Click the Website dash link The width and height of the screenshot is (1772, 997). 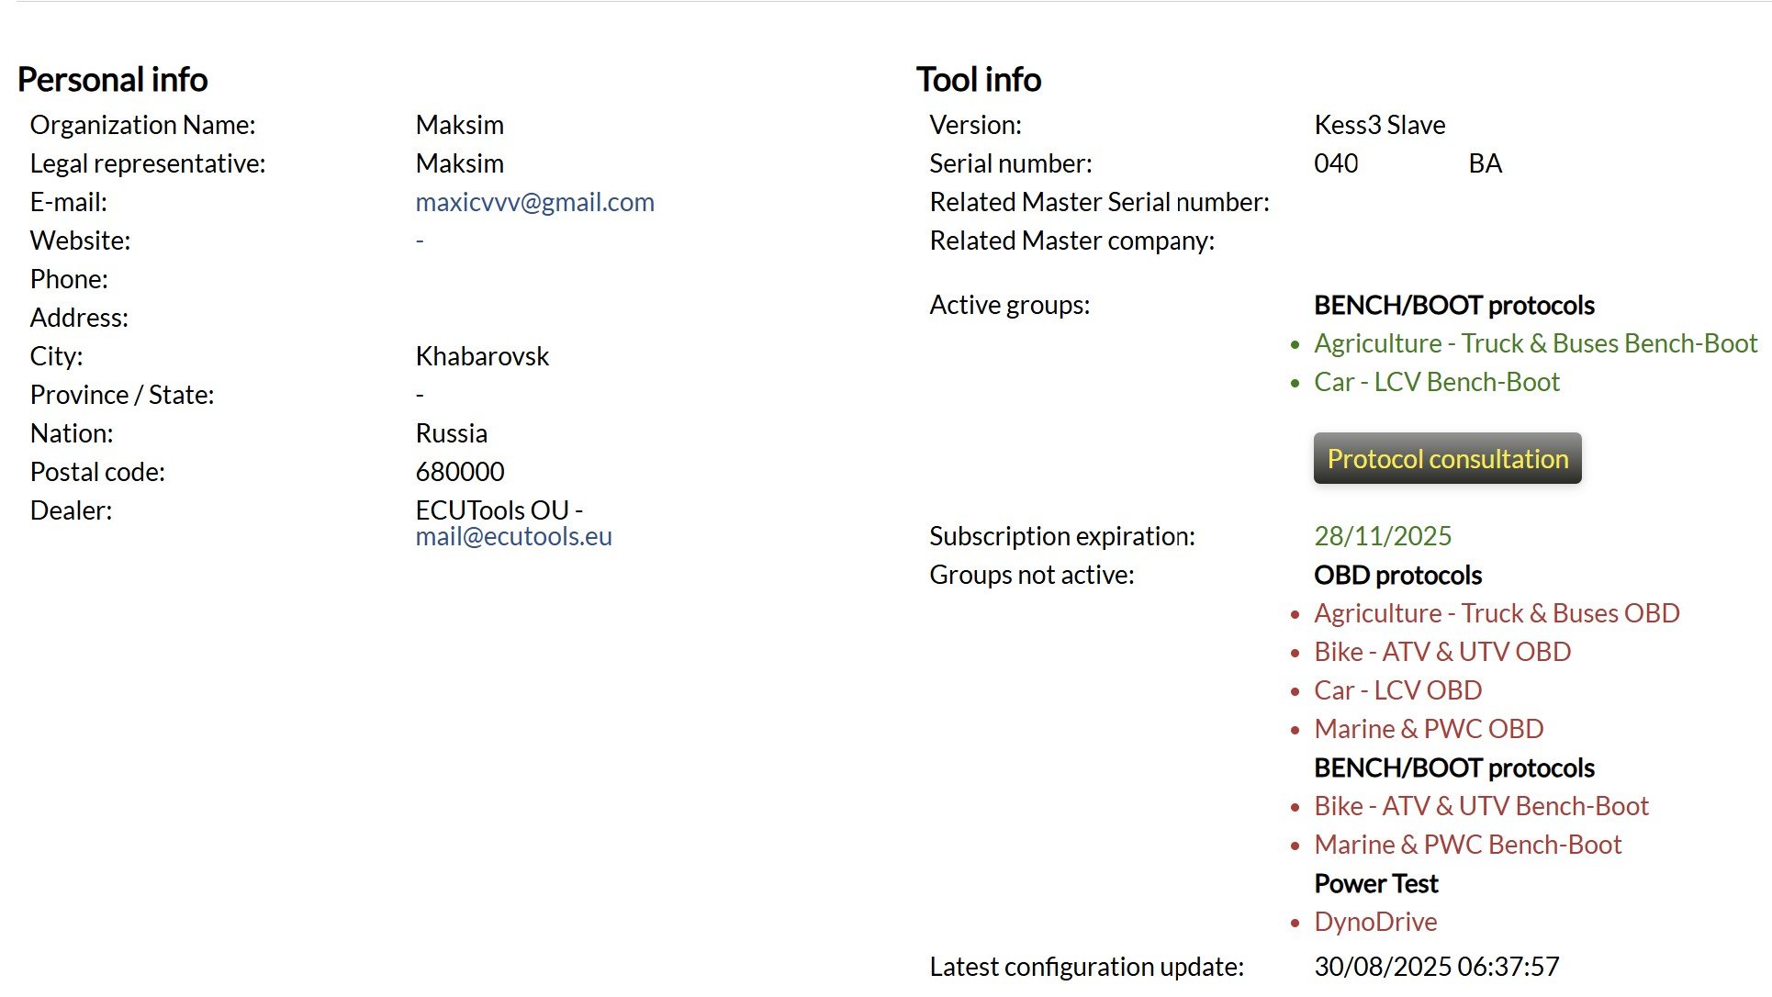pyautogui.click(x=420, y=241)
